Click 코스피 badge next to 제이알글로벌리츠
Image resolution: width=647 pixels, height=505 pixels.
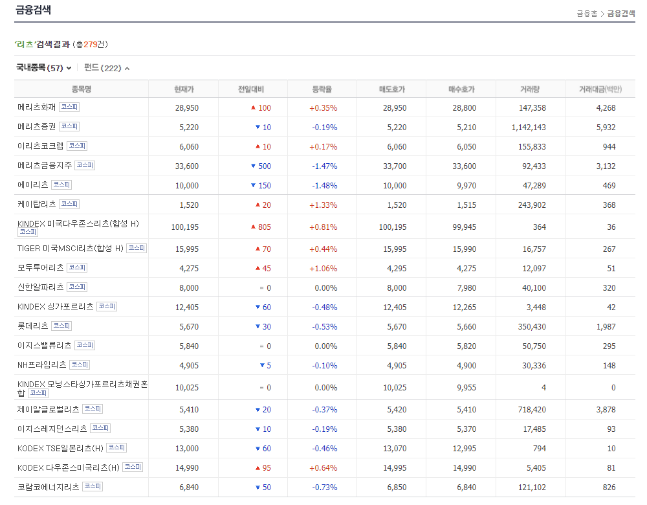[x=93, y=409]
